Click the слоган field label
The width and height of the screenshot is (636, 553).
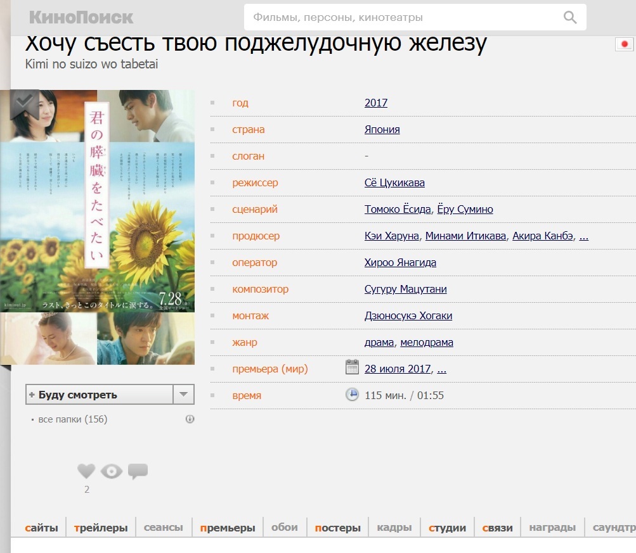(x=248, y=156)
